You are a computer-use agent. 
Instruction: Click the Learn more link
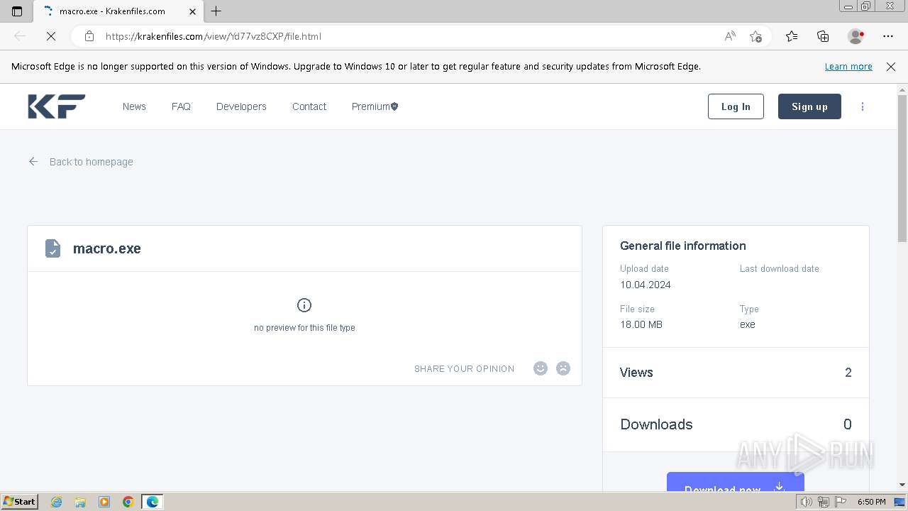tap(848, 67)
